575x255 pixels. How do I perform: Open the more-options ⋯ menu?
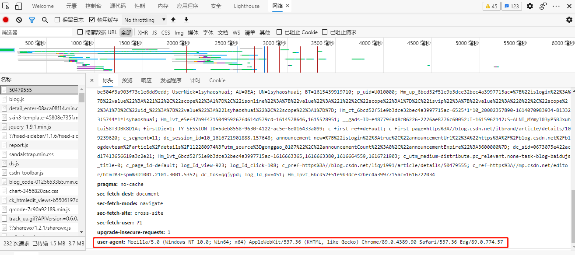coord(557,6)
